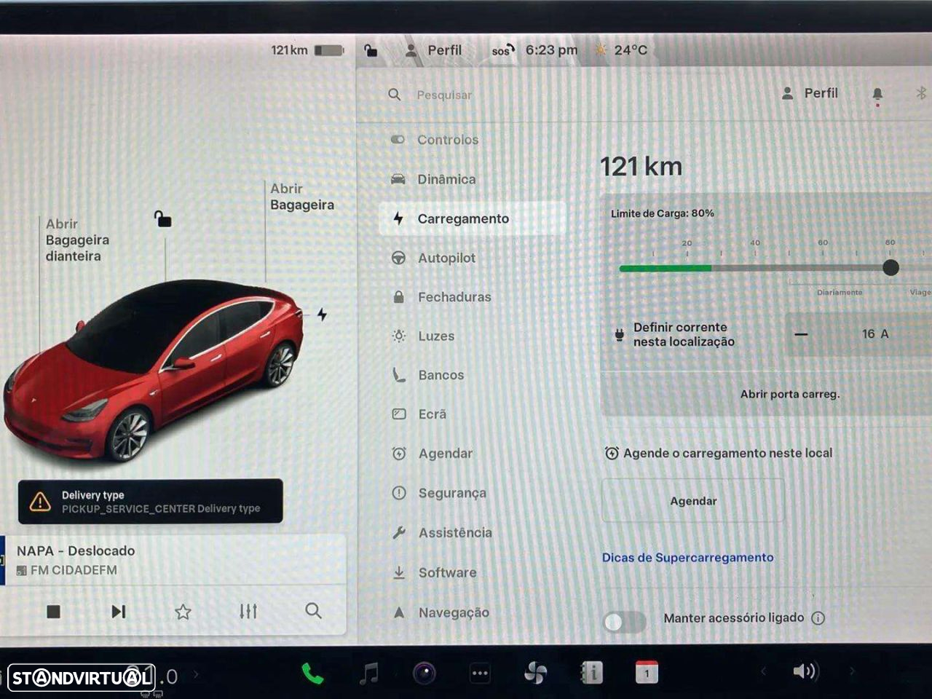Open the calendar app icon
Screen dimensions: 932x699
[647, 673]
